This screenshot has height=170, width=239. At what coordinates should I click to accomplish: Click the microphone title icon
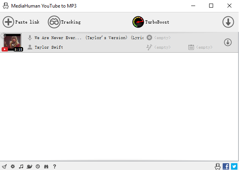[30, 38]
